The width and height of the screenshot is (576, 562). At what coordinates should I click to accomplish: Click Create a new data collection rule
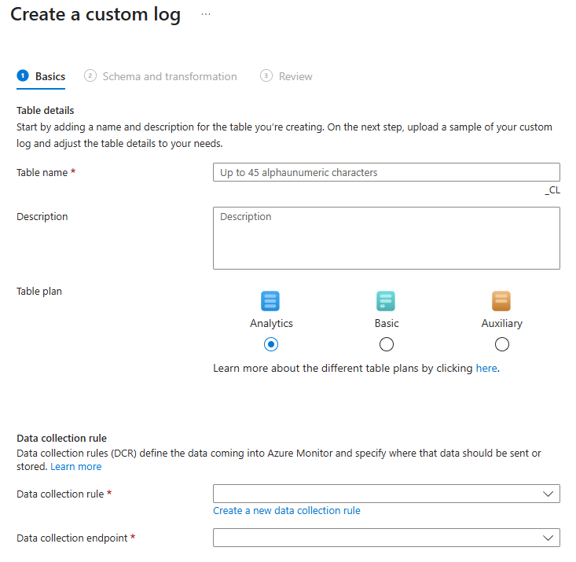click(x=287, y=511)
